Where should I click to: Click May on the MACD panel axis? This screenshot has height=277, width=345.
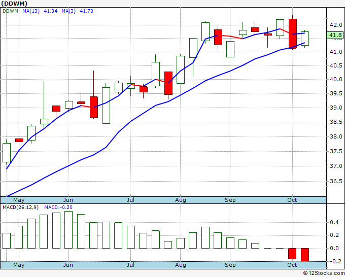[19, 265]
